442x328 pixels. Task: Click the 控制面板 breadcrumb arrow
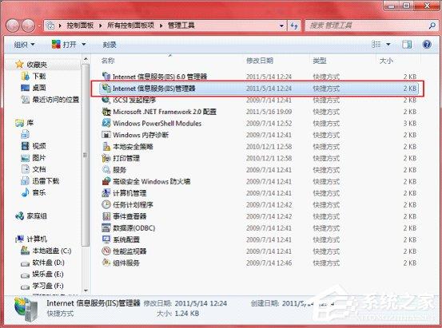(101, 26)
